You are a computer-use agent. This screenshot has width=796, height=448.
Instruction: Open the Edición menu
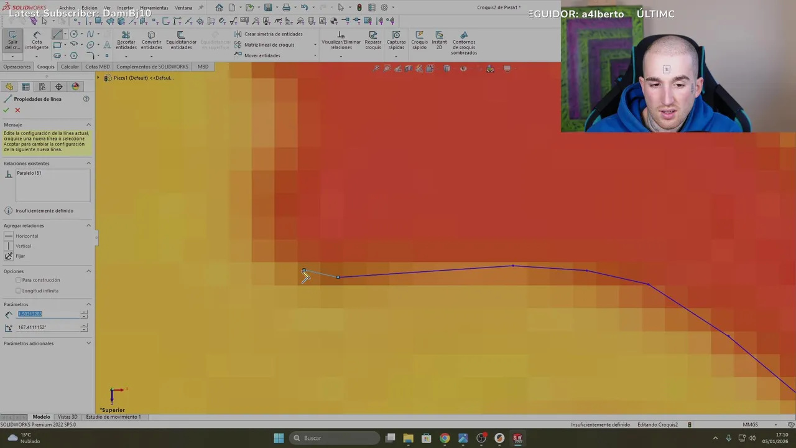[x=90, y=7]
